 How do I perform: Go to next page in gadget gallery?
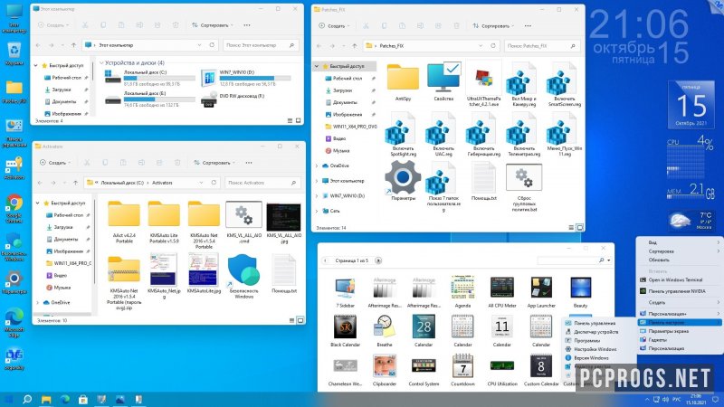pos(377,260)
